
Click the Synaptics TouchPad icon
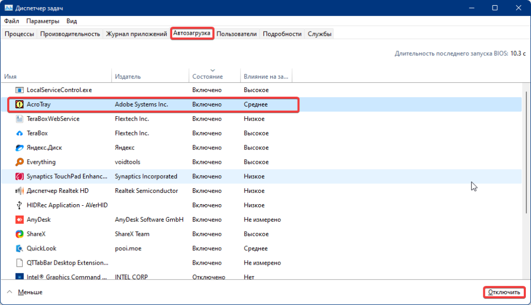pyautogui.click(x=20, y=176)
